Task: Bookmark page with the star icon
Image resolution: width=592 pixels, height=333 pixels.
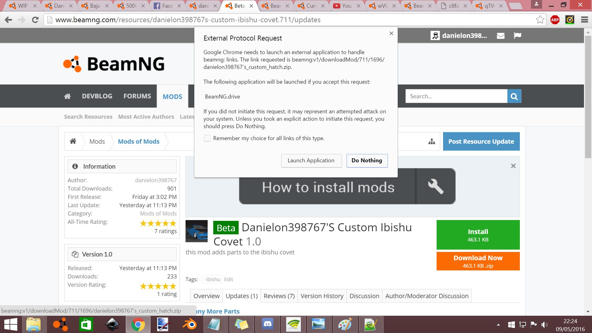Action: click(x=540, y=20)
